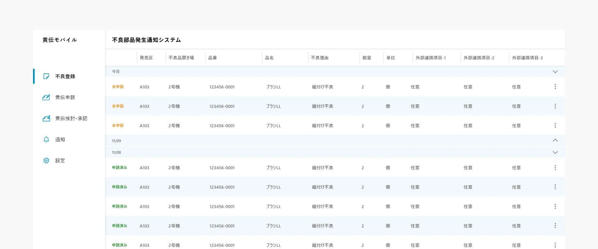Screen dimensions: 598x249
Task: Open the 設定 menu item
Action: [60, 161]
